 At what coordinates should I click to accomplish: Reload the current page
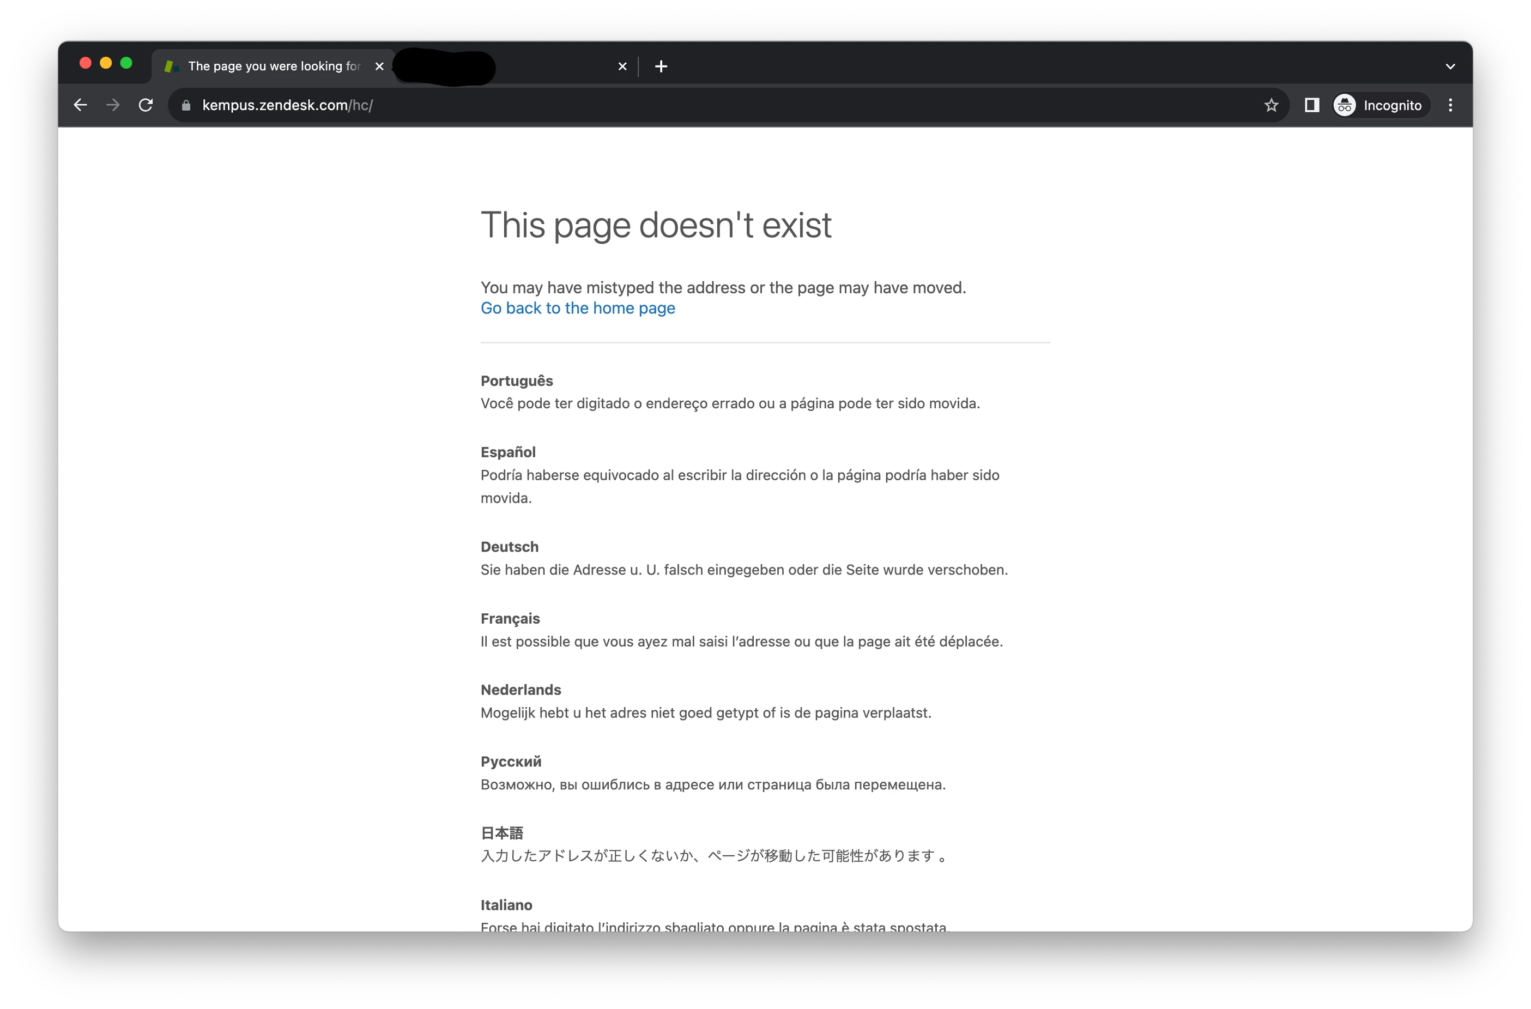coord(146,105)
